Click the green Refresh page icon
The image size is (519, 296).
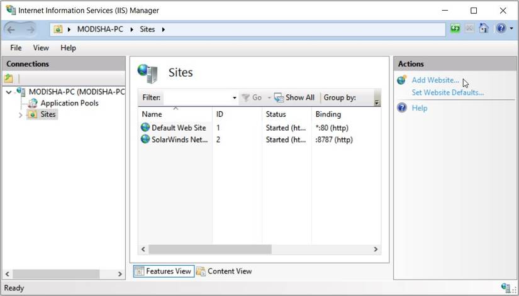455,29
